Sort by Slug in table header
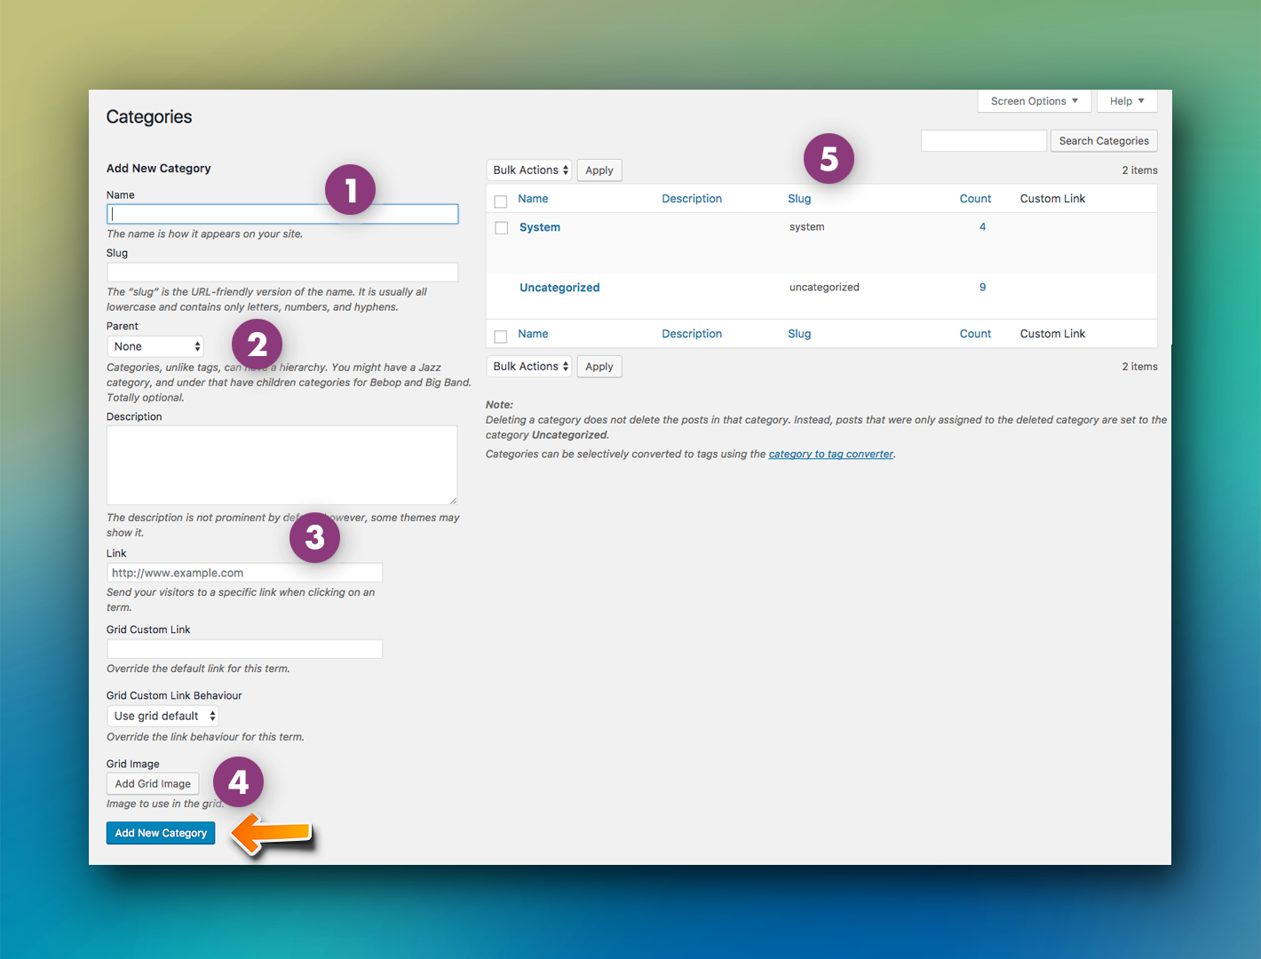The width and height of the screenshot is (1261, 959). (799, 199)
